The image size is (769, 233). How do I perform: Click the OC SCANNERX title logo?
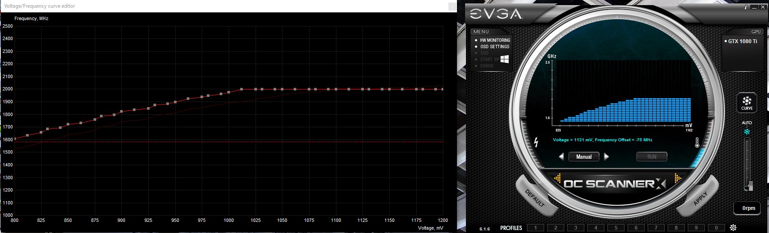615,184
